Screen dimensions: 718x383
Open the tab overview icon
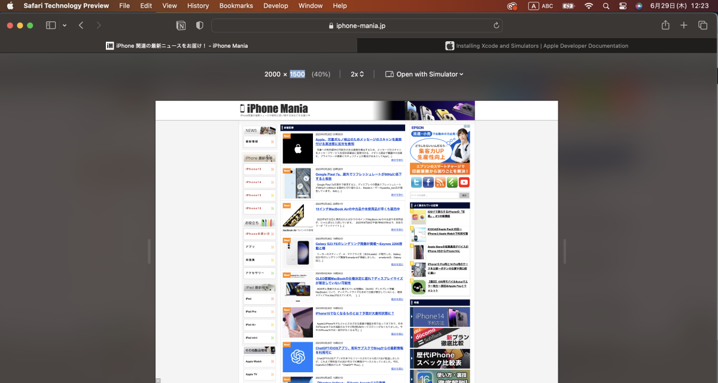coord(703,25)
